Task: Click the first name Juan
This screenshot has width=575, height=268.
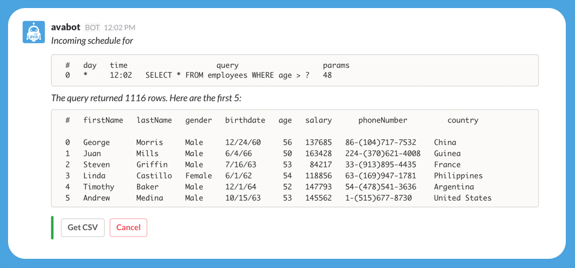Action: tap(92, 153)
